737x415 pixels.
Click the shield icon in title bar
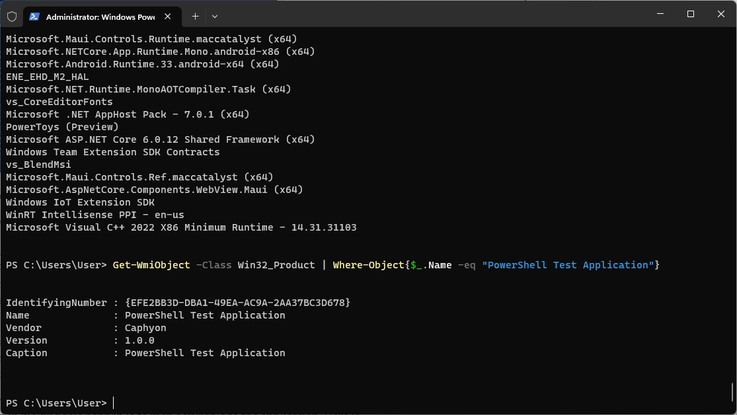point(12,17)
